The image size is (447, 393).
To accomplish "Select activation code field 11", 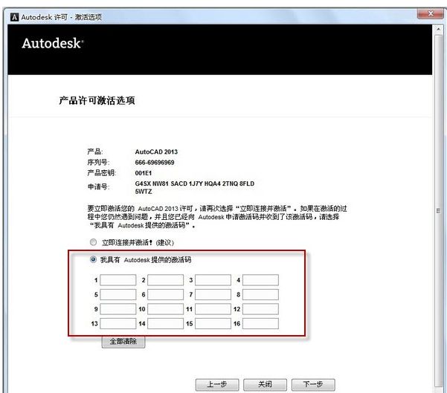I will [213, 309].
